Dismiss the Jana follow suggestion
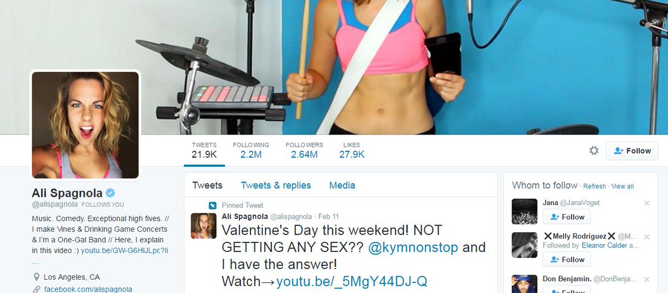The height and width of the screenshot is (293, 668). pyautogui.click(x=646, y=203)
